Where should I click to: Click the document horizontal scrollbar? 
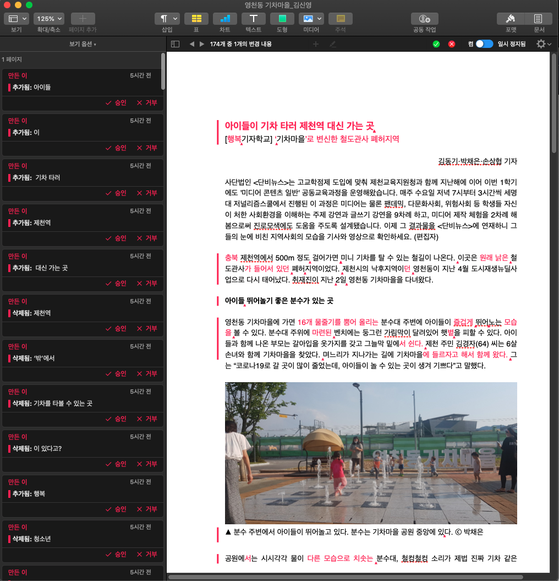tap(346, 577)
